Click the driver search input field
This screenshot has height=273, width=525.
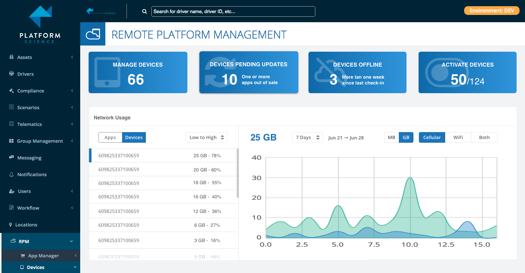pos(233,11)
